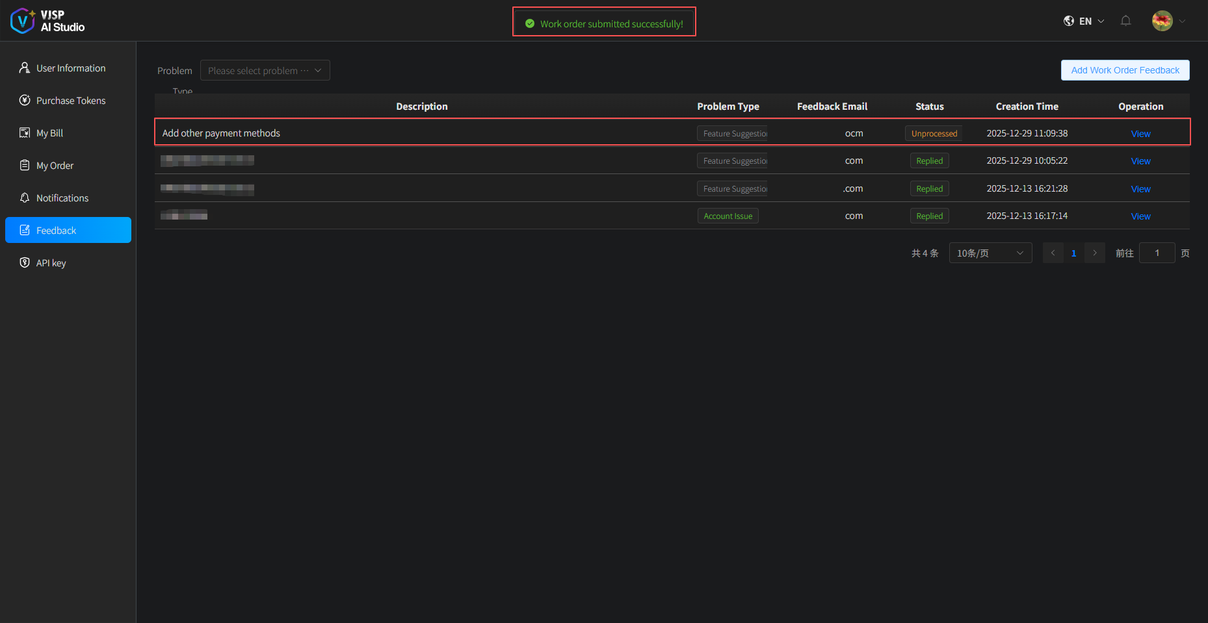The height and width of the screenshot is (623, 1208).
Task: Click the User Information person icon
Action: click(x=25, y=68)
